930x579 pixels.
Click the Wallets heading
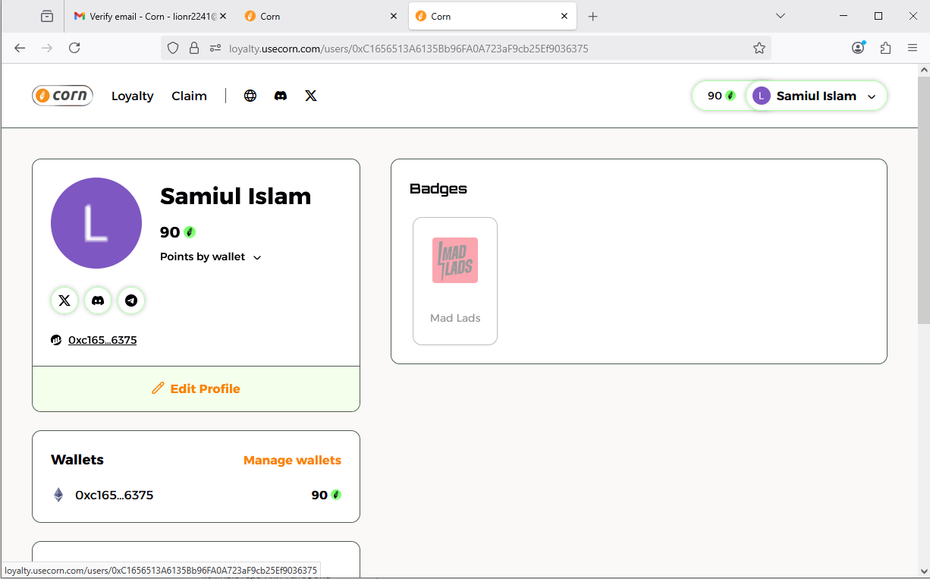click(77, 460)
